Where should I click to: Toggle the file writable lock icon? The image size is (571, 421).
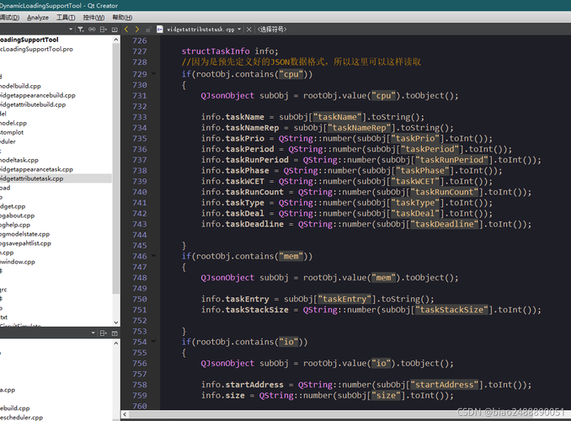[x=148, y=29]
